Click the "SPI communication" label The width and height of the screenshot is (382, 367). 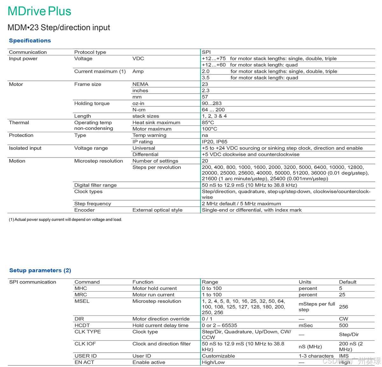point(32,282)
